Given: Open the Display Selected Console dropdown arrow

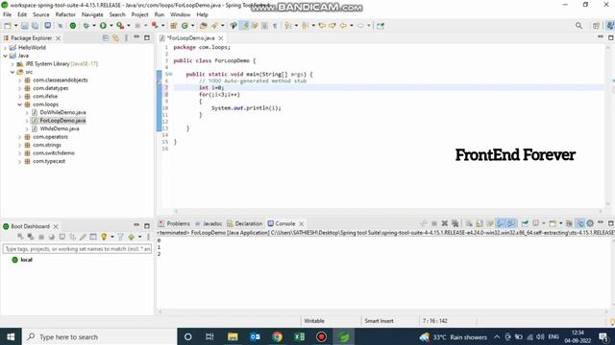Looking at the screenshot, I should tap(544, 223).
